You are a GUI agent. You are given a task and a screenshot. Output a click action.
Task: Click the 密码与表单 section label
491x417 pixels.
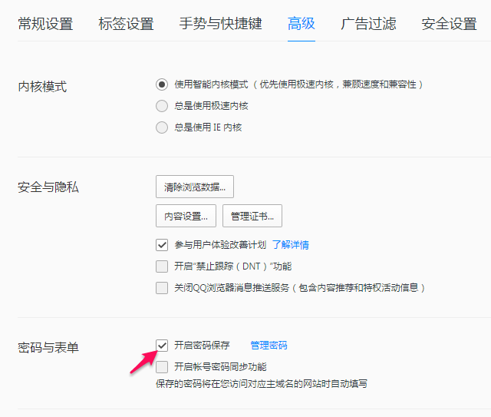click(x=48, y=348)
